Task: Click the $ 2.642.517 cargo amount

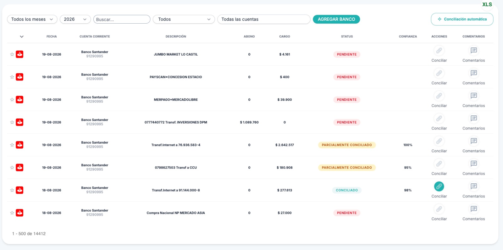Action: click(x=285, y=145)
